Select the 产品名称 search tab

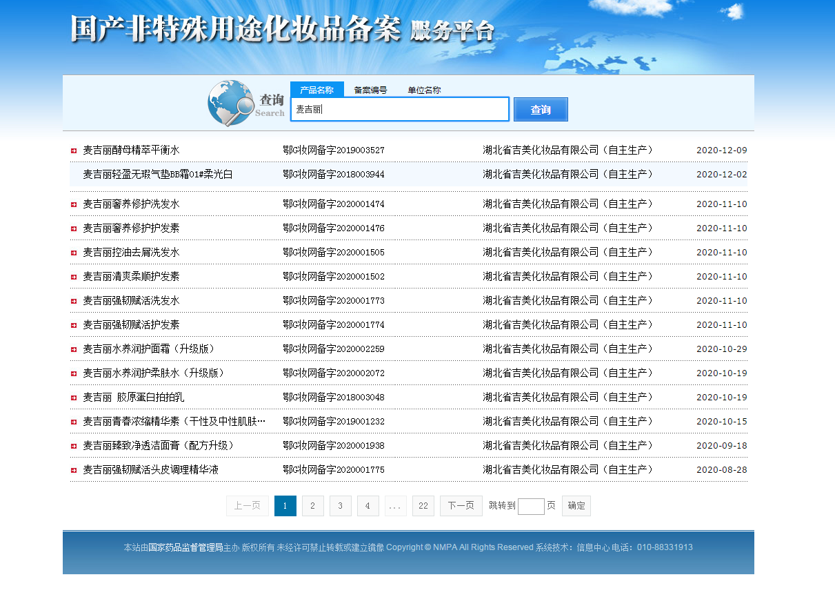pyautogui.click(x=316, y=90)
